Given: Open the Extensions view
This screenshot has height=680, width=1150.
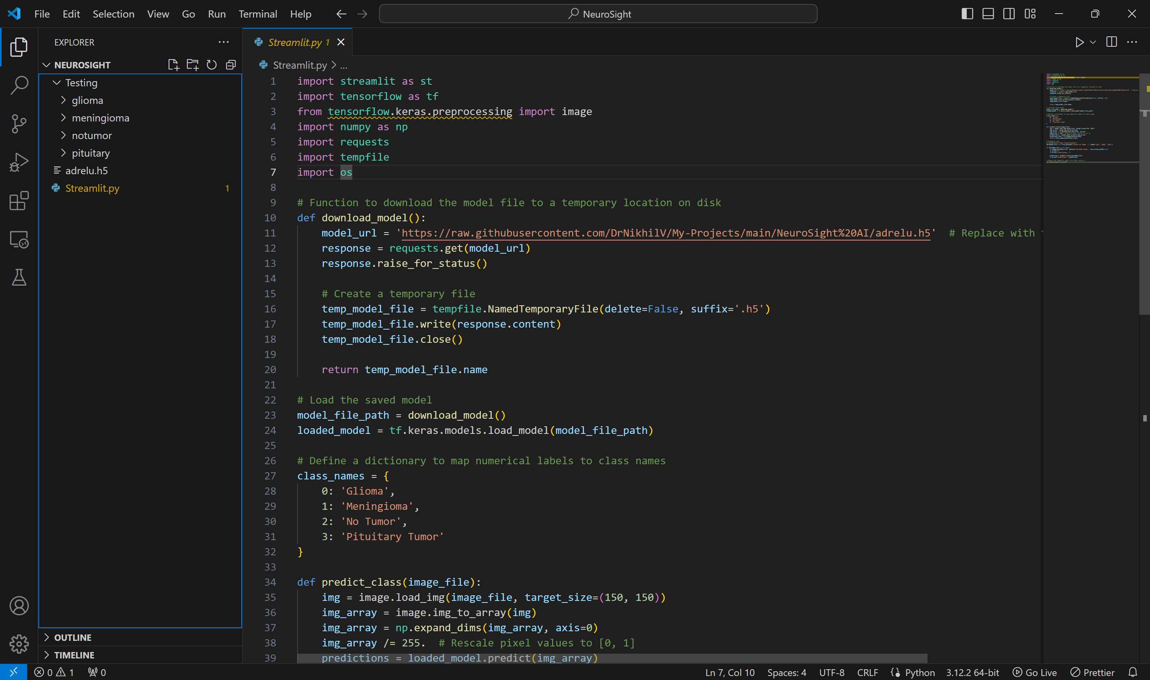Looking at the screenshot, I should (19, 201).
